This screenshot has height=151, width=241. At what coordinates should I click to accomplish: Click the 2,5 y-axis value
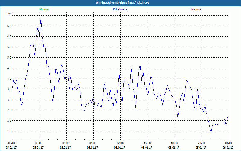click(9, 110)
